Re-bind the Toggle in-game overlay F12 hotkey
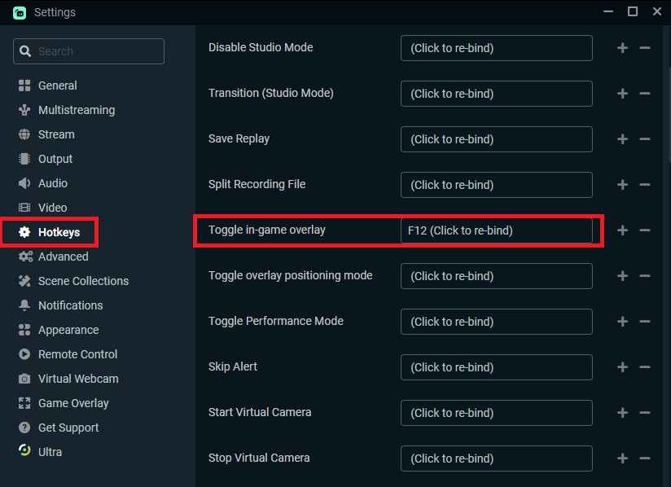This screenshot has width=671, height=487. pos(496,230)
